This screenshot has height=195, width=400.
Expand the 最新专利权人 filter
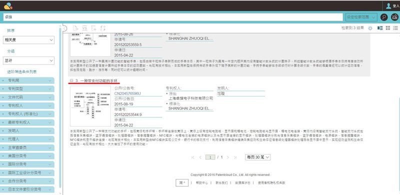pos(27,122)
